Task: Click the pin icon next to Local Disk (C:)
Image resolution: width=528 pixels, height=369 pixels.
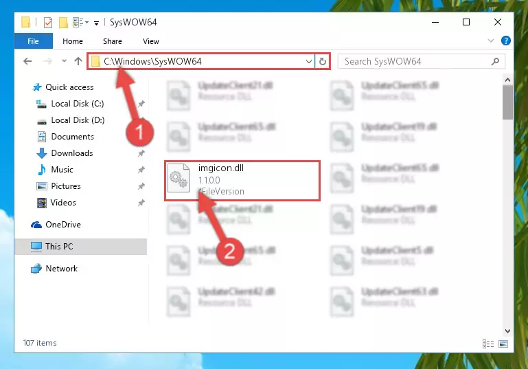Action: pyautogui.click(x=141, y=104)
